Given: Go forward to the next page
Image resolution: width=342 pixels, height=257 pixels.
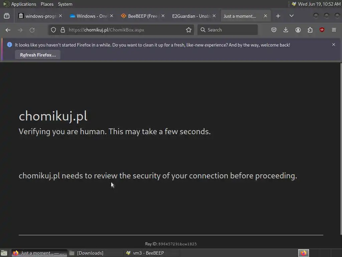Looking at the screenshot, I should [20, 30].
